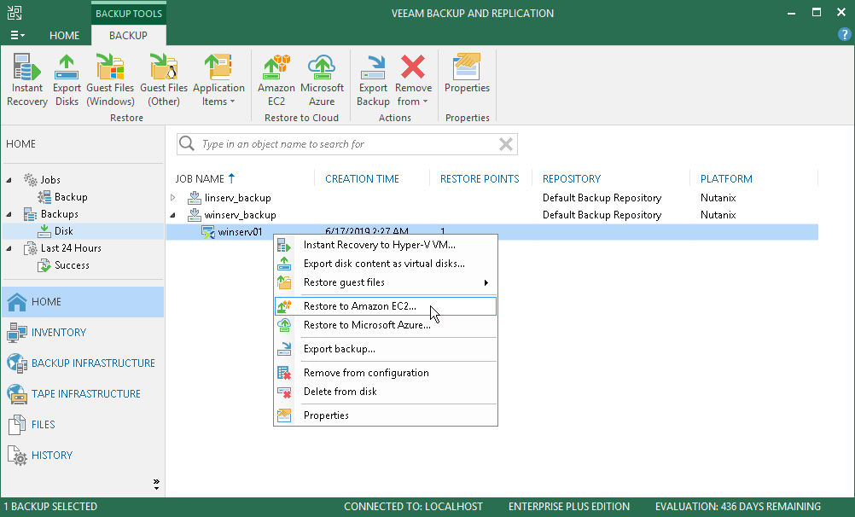855x517 pixels.
Task: Click the Instant Recovery ribbon icon
Action: [26, 79]
